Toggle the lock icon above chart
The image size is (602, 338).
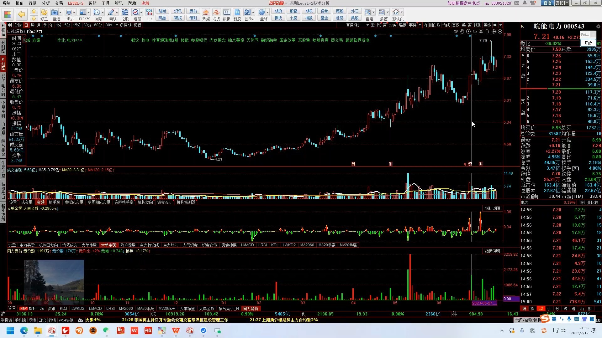click(x=487, y=31)
